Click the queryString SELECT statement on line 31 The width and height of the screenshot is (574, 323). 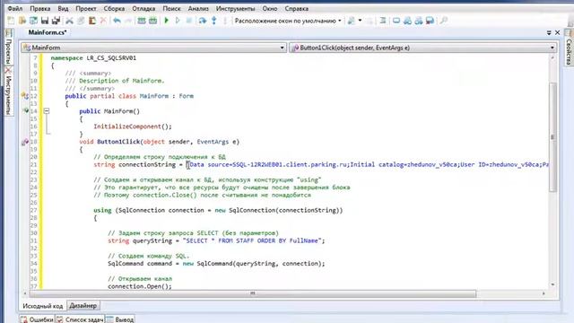[x=216, y=240]
